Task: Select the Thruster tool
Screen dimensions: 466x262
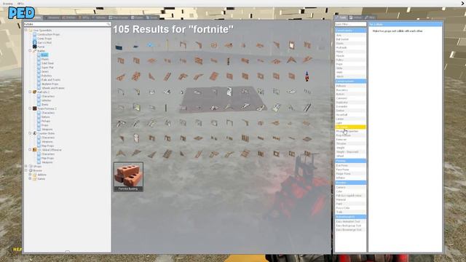Action: (x=350, y=143)
